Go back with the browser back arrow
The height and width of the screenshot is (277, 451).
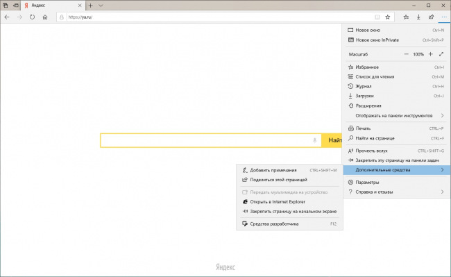[7, 17]
